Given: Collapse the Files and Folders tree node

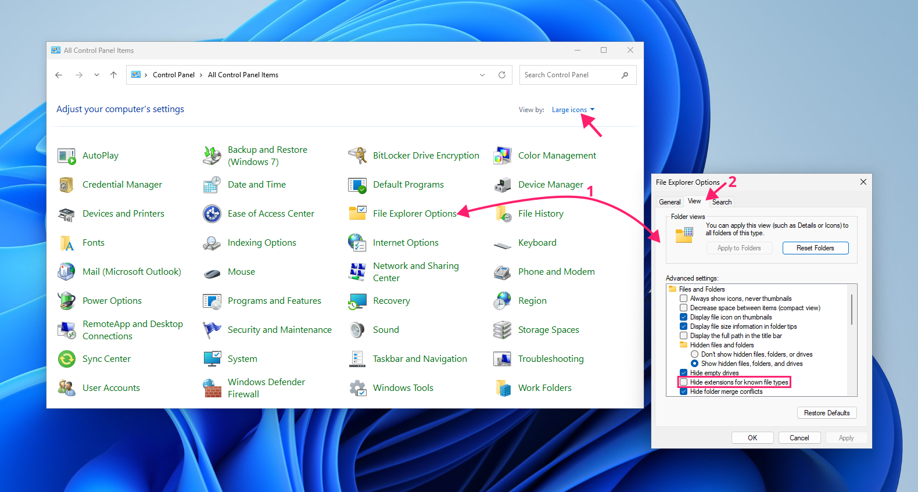Looking at the screenshot, I should (x=673, y=289).
